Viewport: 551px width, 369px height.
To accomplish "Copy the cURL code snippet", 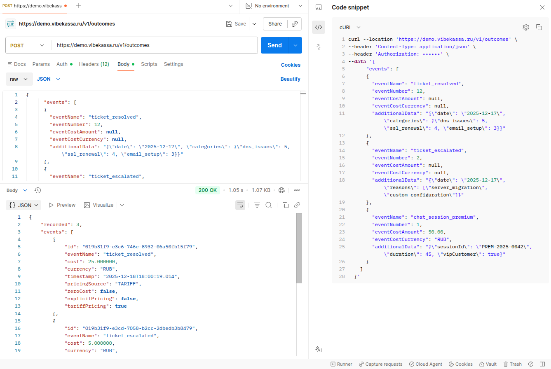I will click(539, 27).
